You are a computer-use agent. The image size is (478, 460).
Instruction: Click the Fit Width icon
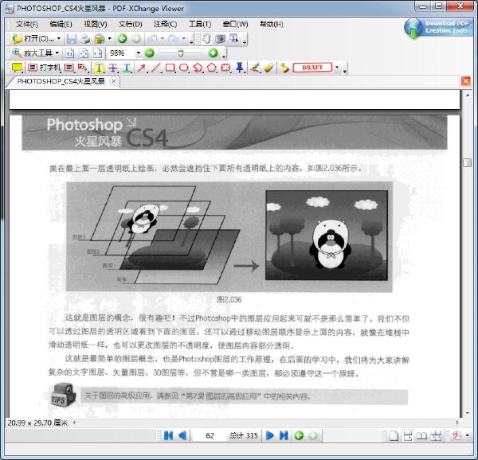pyautogui.click(x=97, y=53)
